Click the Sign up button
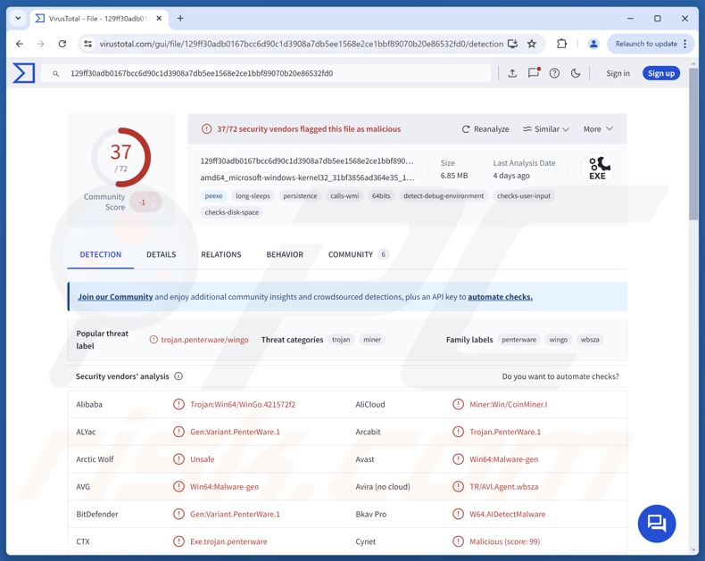 coord(661,73)
